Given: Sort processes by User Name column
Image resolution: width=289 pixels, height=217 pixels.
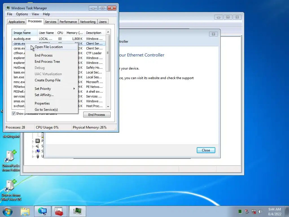Looking at the screenshot, I should point(46,33).
